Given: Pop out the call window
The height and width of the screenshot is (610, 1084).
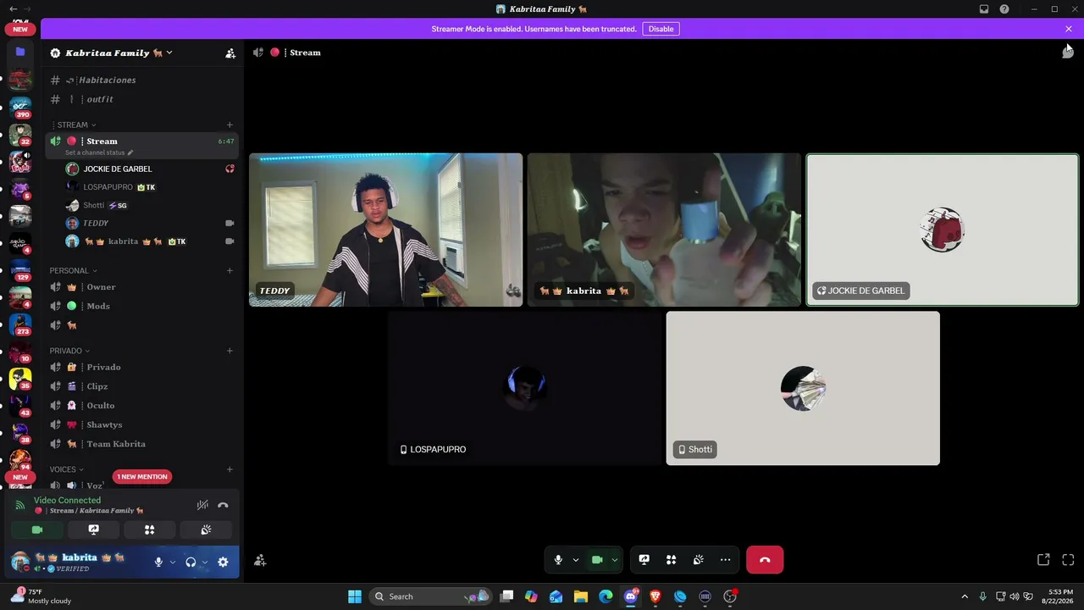Looking at the screenshot, I should pos(1043,560).
